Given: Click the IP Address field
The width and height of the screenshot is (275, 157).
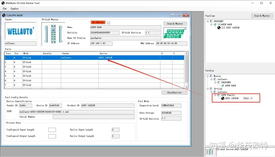Looking at the screenshot, I should (x=101, y=43).
